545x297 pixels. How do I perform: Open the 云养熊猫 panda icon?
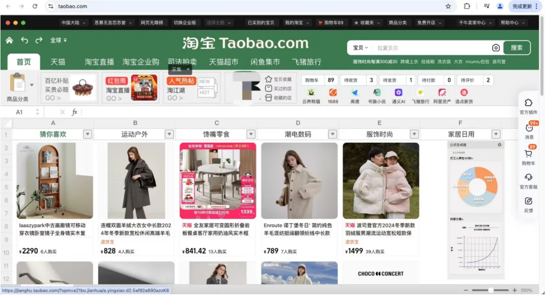tap(311, 92)
